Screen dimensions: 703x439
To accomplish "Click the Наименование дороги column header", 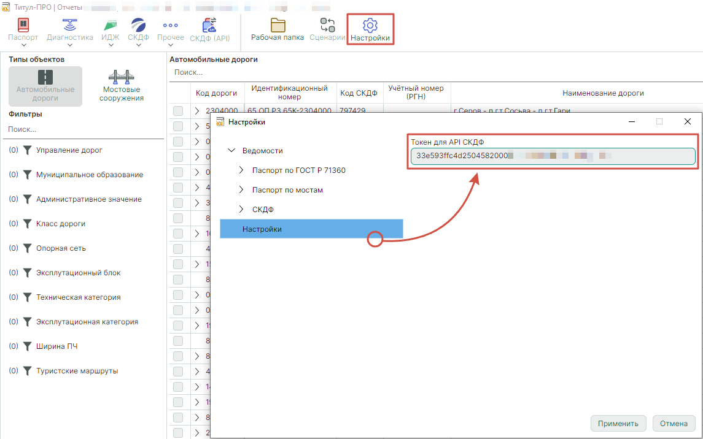I will click(603, 93).
